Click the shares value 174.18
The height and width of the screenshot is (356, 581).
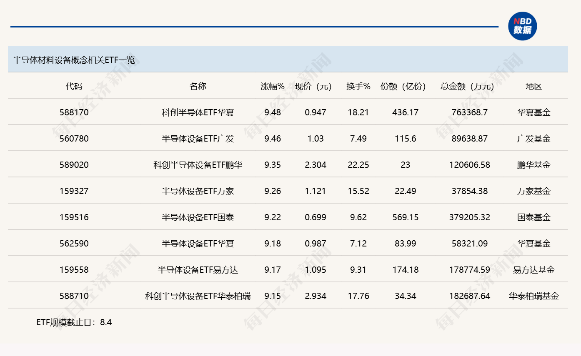tap(406, 270)
